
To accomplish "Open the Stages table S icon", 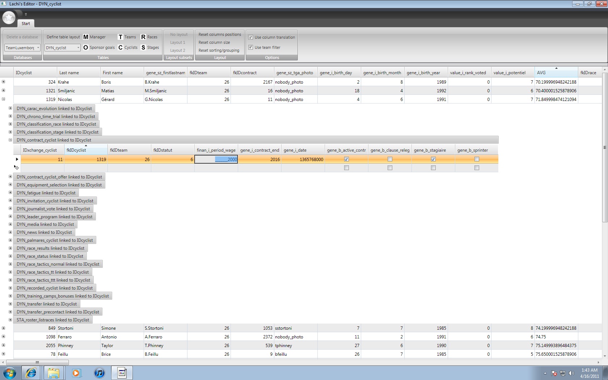I will point(143,47).
